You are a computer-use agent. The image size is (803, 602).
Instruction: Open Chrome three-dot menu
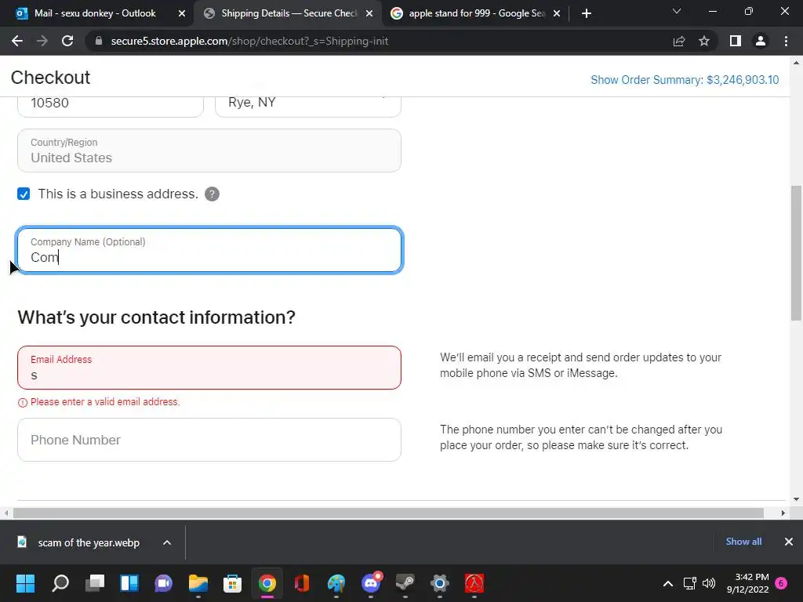tap(786, 41)
